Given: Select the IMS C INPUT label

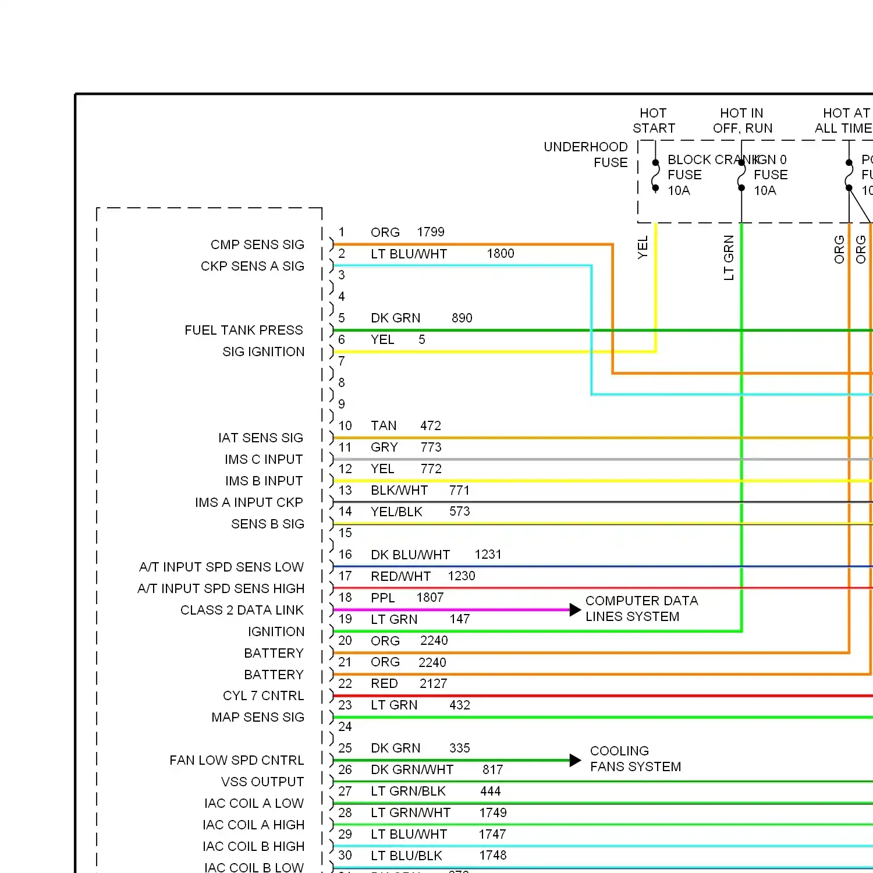Looking at the screenshot, I should 264,459.
